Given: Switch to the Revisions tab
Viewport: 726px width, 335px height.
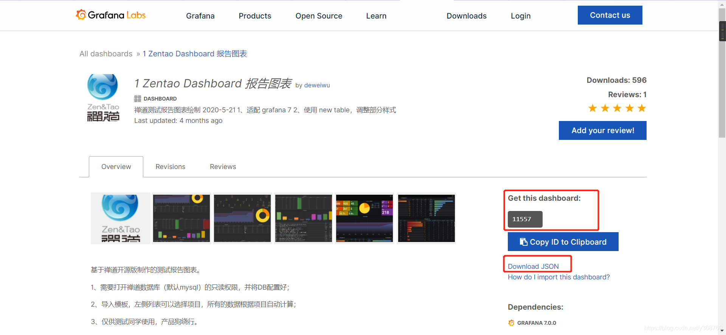Looking at the screenshot, I should [x=171, y=167].
